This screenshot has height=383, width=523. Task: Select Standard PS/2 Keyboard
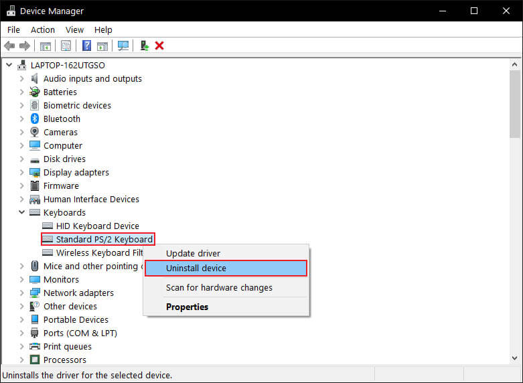tap(104, 239)
